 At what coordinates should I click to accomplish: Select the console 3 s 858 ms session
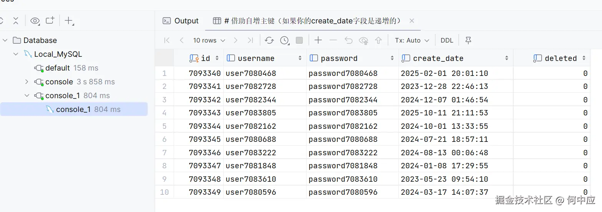(x=75, y=82)
